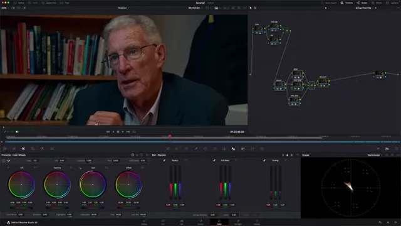Open the Magic Mask palette
Viewport: 401px width, 226px height.
224,149
